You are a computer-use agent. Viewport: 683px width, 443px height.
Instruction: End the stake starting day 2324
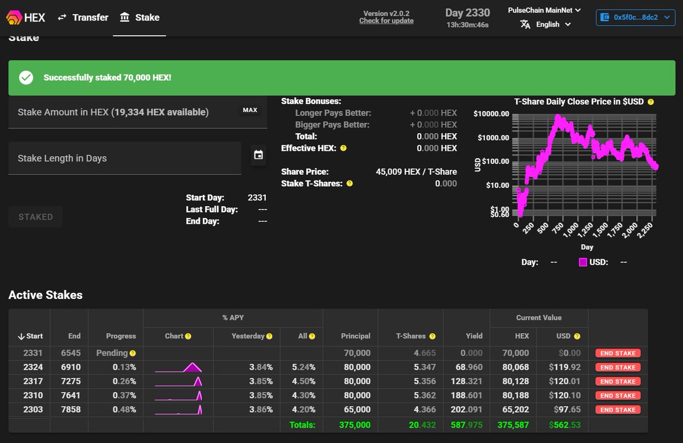618,367
